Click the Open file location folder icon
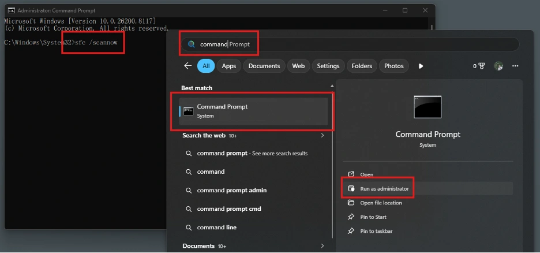 point(351,203)
